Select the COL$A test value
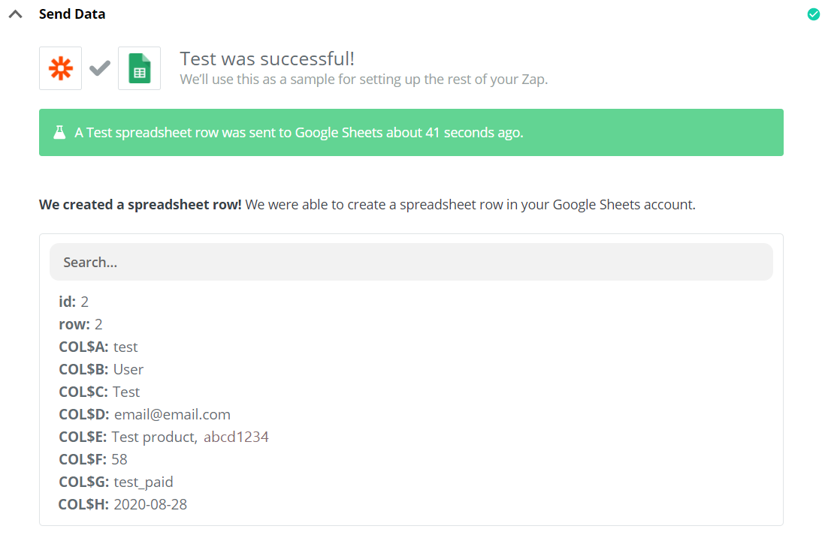The width and height of the screenshot is (825, 538). [125, 347]
